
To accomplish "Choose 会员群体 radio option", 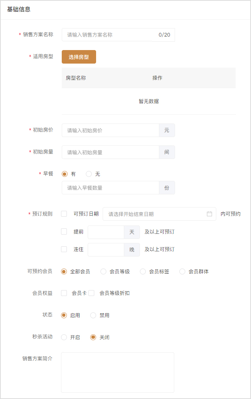I will [x=182, y=271].
